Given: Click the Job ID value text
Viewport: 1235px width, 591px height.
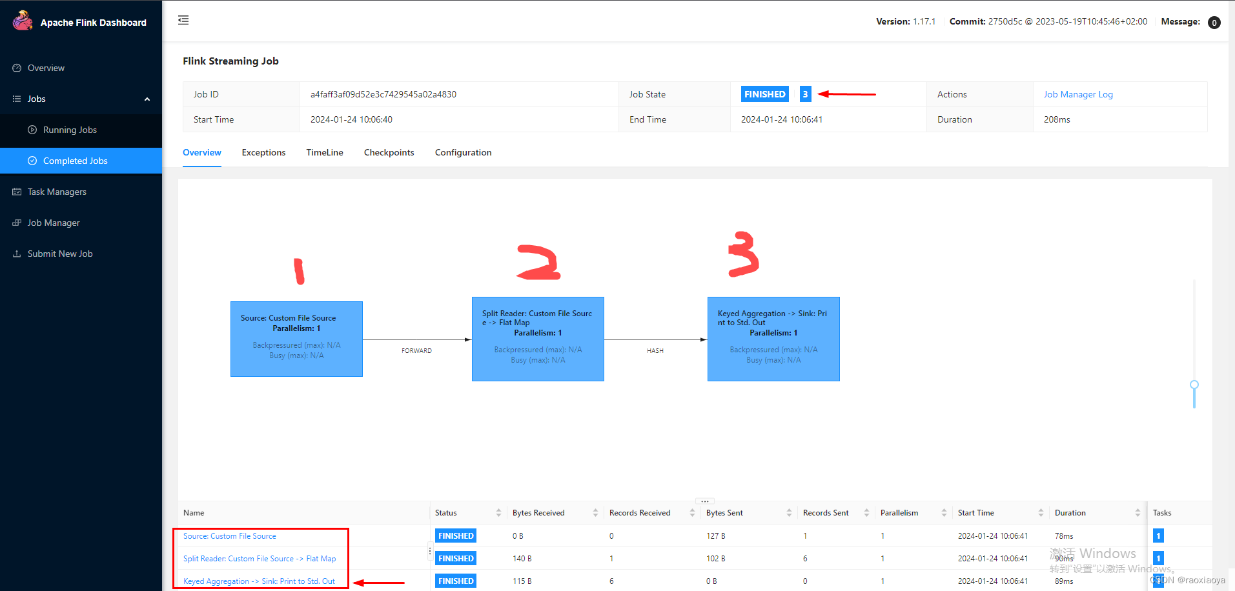Looking at the screenshot, I should (383, 94).
